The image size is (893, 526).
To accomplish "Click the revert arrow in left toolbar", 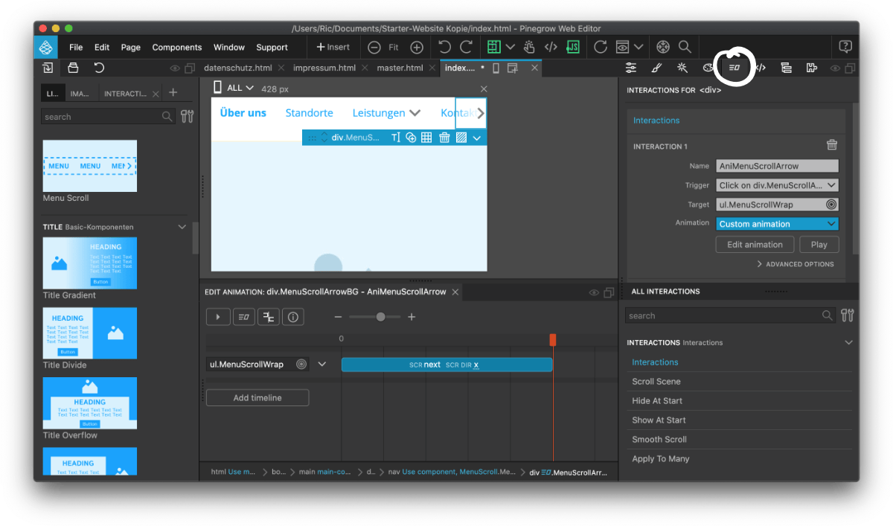I will click(x=99, y=68).
